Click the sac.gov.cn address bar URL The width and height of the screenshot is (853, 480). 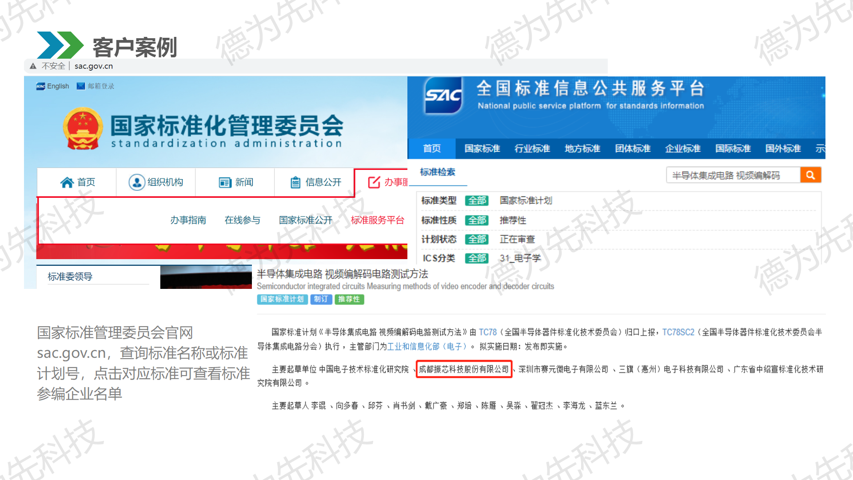tap(94, 66)
